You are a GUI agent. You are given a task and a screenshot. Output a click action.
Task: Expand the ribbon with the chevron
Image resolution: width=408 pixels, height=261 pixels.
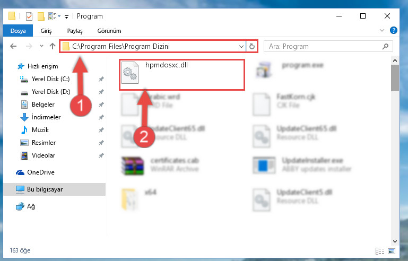[381, 30]
